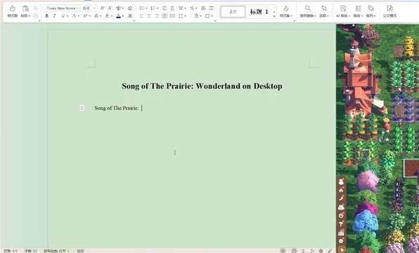
Task: Expand the styles gallery arrow
Action: [x=274, y=16]
